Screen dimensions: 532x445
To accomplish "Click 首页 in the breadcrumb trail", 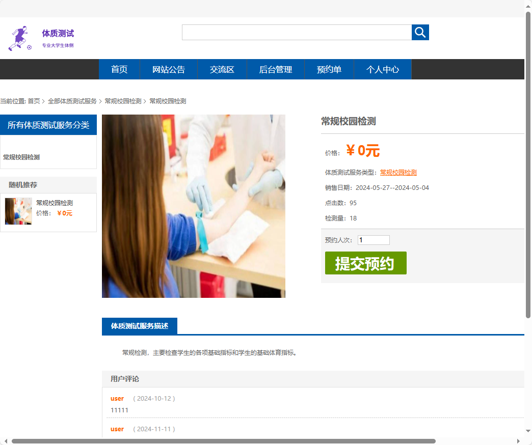I will [35, 101].
